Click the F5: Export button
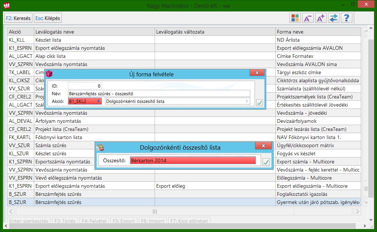Viewport: 377px width, 232px height. coord(124,221)
